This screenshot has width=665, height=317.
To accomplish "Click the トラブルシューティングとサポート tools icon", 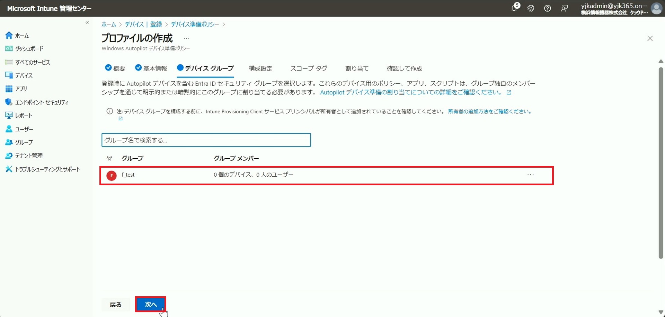I will 9,169.
